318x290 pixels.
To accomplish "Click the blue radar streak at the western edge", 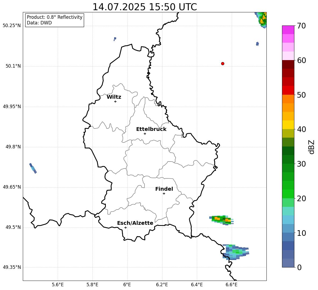I will [x=33, y=168].
